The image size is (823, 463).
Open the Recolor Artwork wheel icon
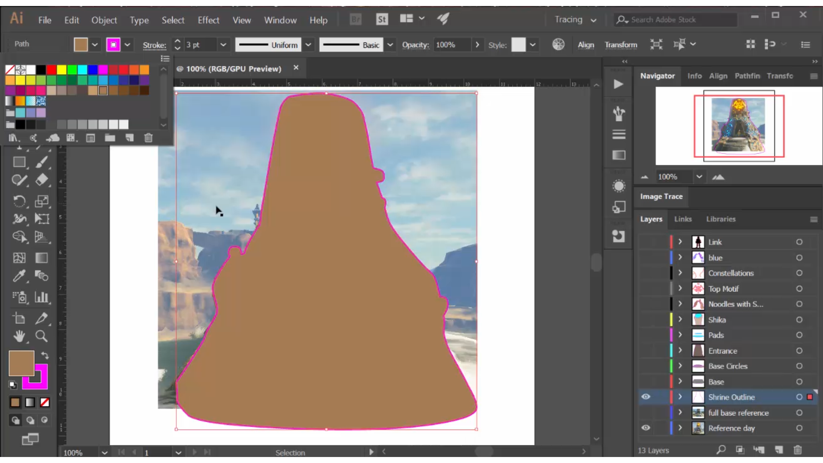(x=558, y=45)
